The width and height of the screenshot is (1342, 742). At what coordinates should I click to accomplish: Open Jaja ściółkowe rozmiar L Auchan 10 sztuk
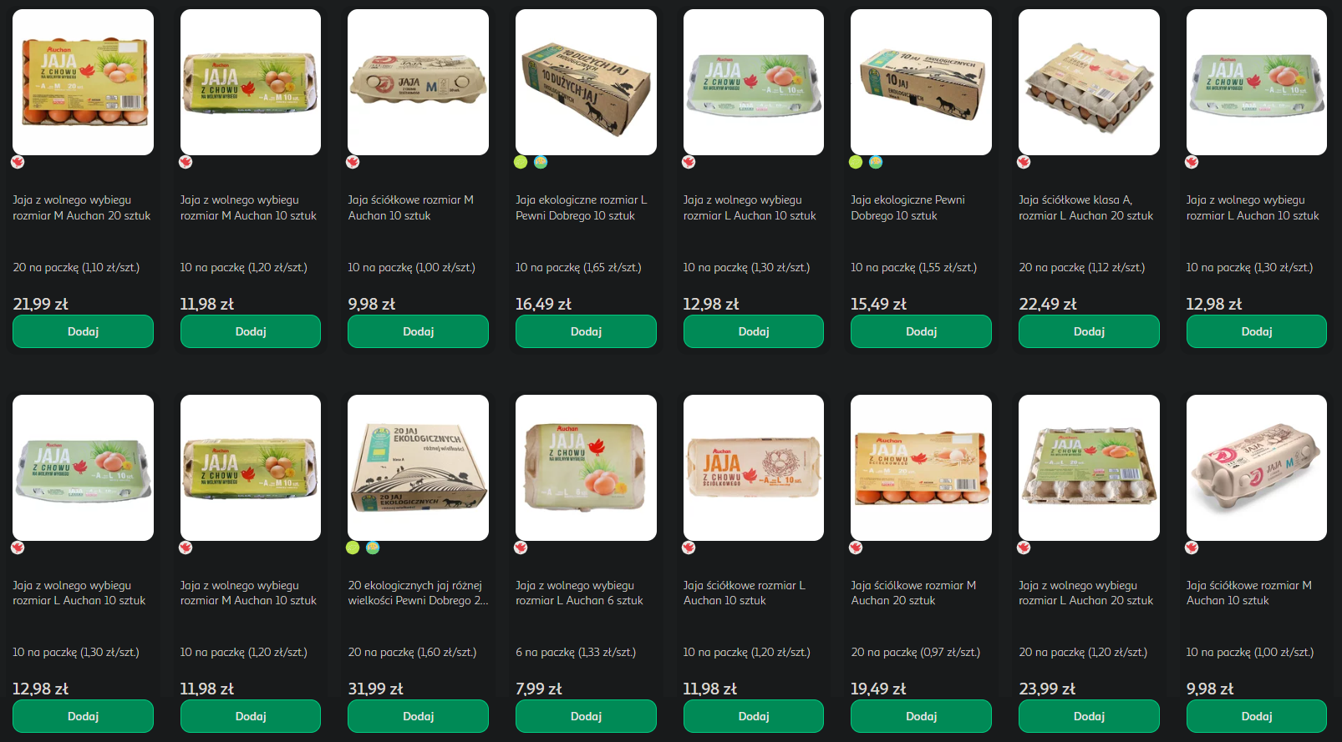click(745, 593)
